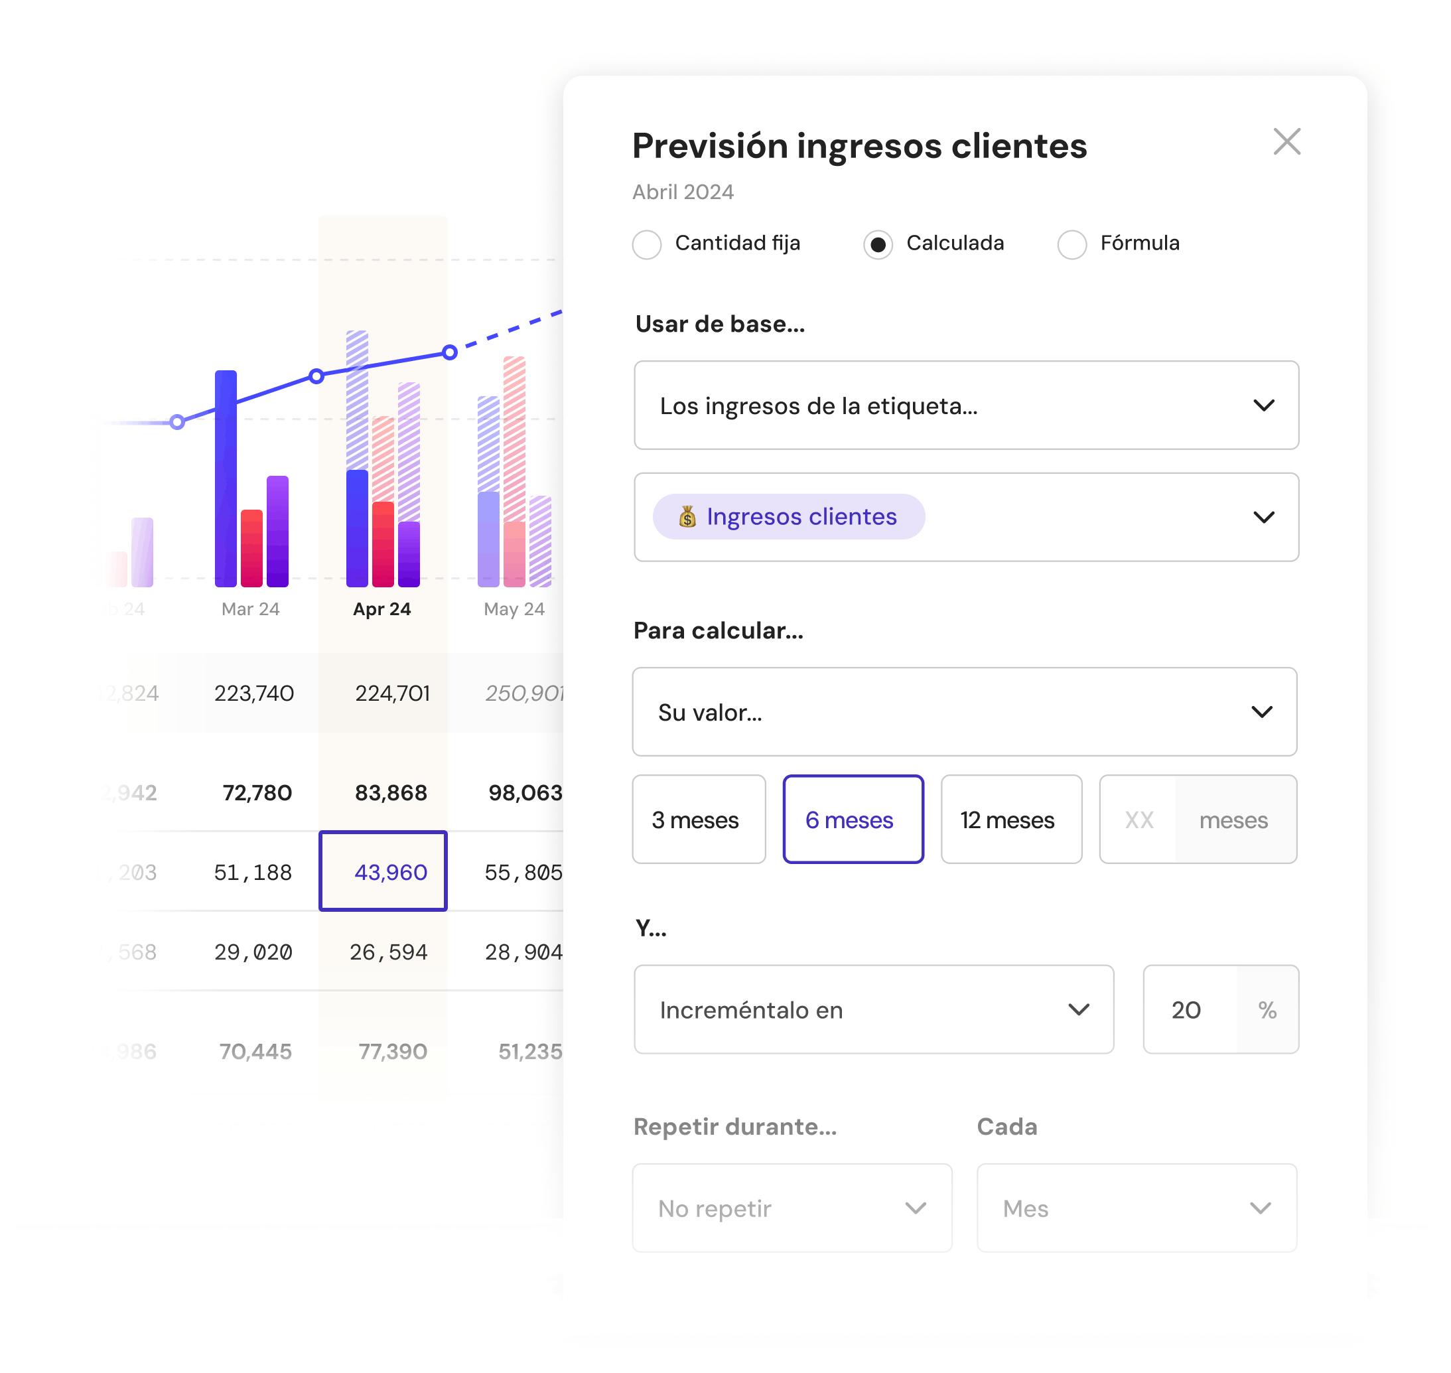Image resolution: width=1451 pixels, height=1373 pixels.
Task: Click the May 24 axis label
Action: pyautogui.click(x=514, y=609)
